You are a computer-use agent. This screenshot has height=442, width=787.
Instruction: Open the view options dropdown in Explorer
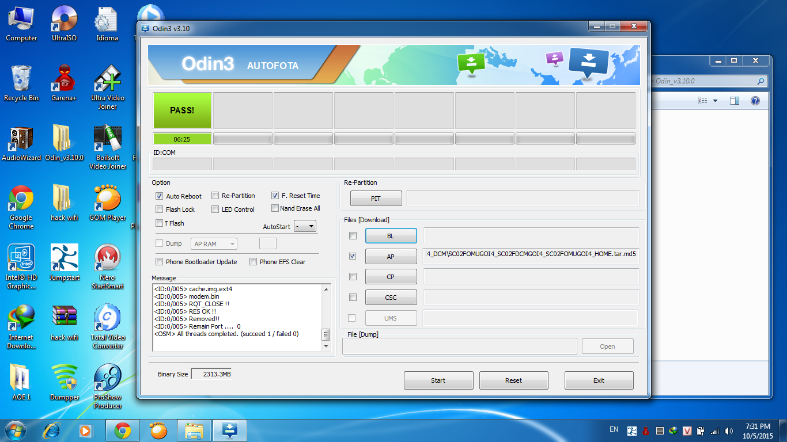click(x=715, y=101)
